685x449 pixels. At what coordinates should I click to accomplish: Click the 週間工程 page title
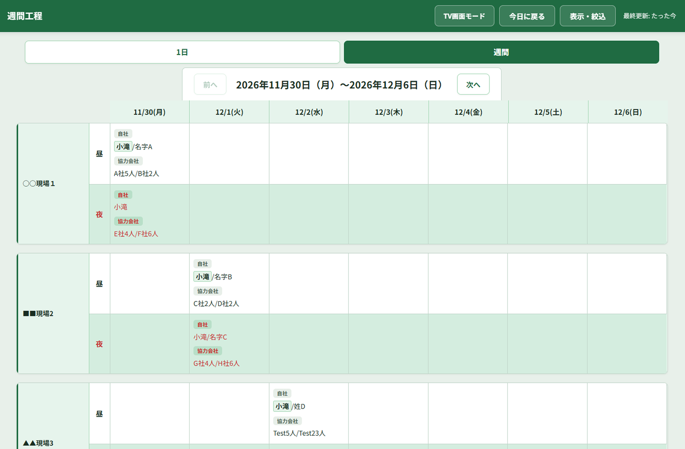coord(25,16)
